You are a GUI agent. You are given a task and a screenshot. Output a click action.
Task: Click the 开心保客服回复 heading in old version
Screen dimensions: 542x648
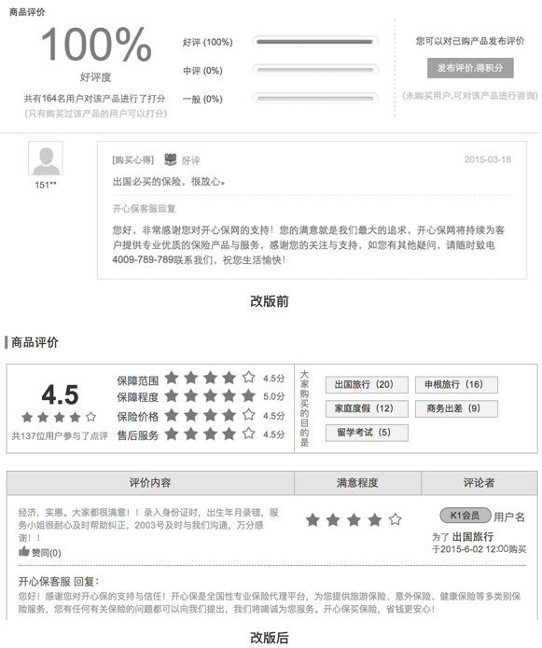[x=145, y=209]
